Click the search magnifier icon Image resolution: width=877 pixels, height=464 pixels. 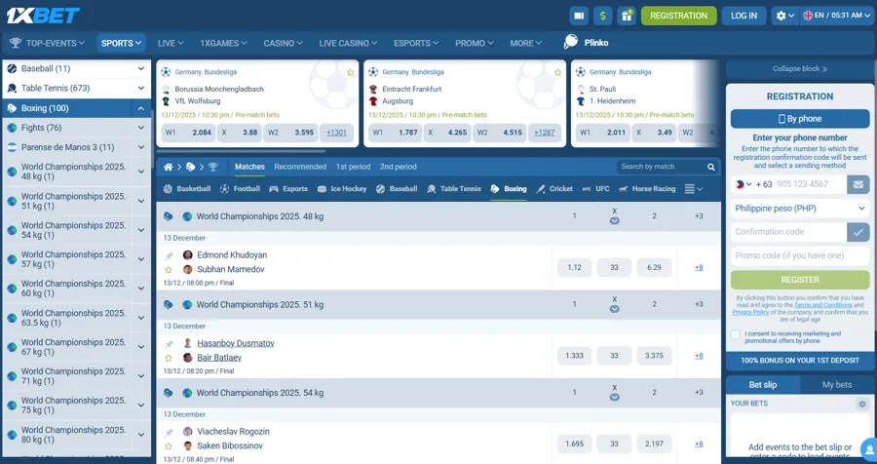coord(711,167)
